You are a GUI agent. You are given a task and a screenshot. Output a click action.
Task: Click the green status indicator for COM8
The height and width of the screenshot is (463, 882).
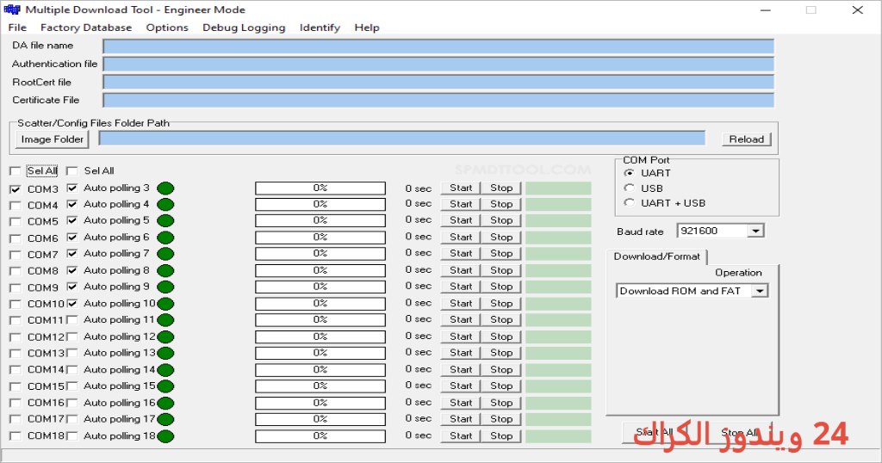[165, 271]
